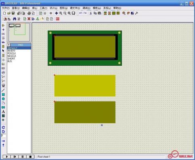Toggle the grid display icon
Viewport: 195px width, 160px height.
45,13
